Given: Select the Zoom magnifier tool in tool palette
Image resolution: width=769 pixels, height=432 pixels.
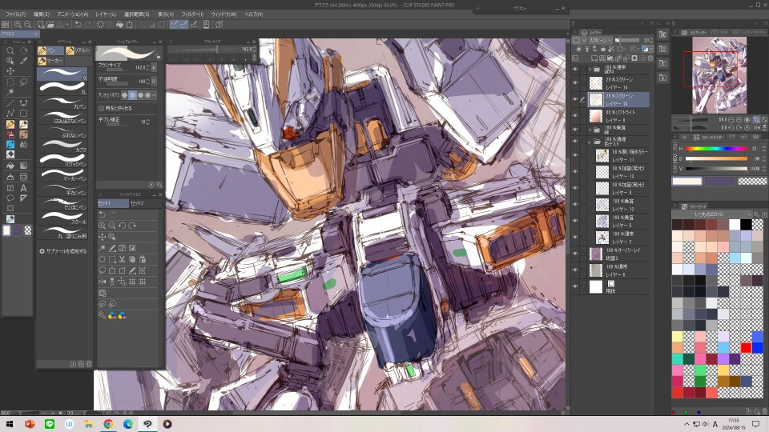Looking at the screenshot, I should [10, 50].
